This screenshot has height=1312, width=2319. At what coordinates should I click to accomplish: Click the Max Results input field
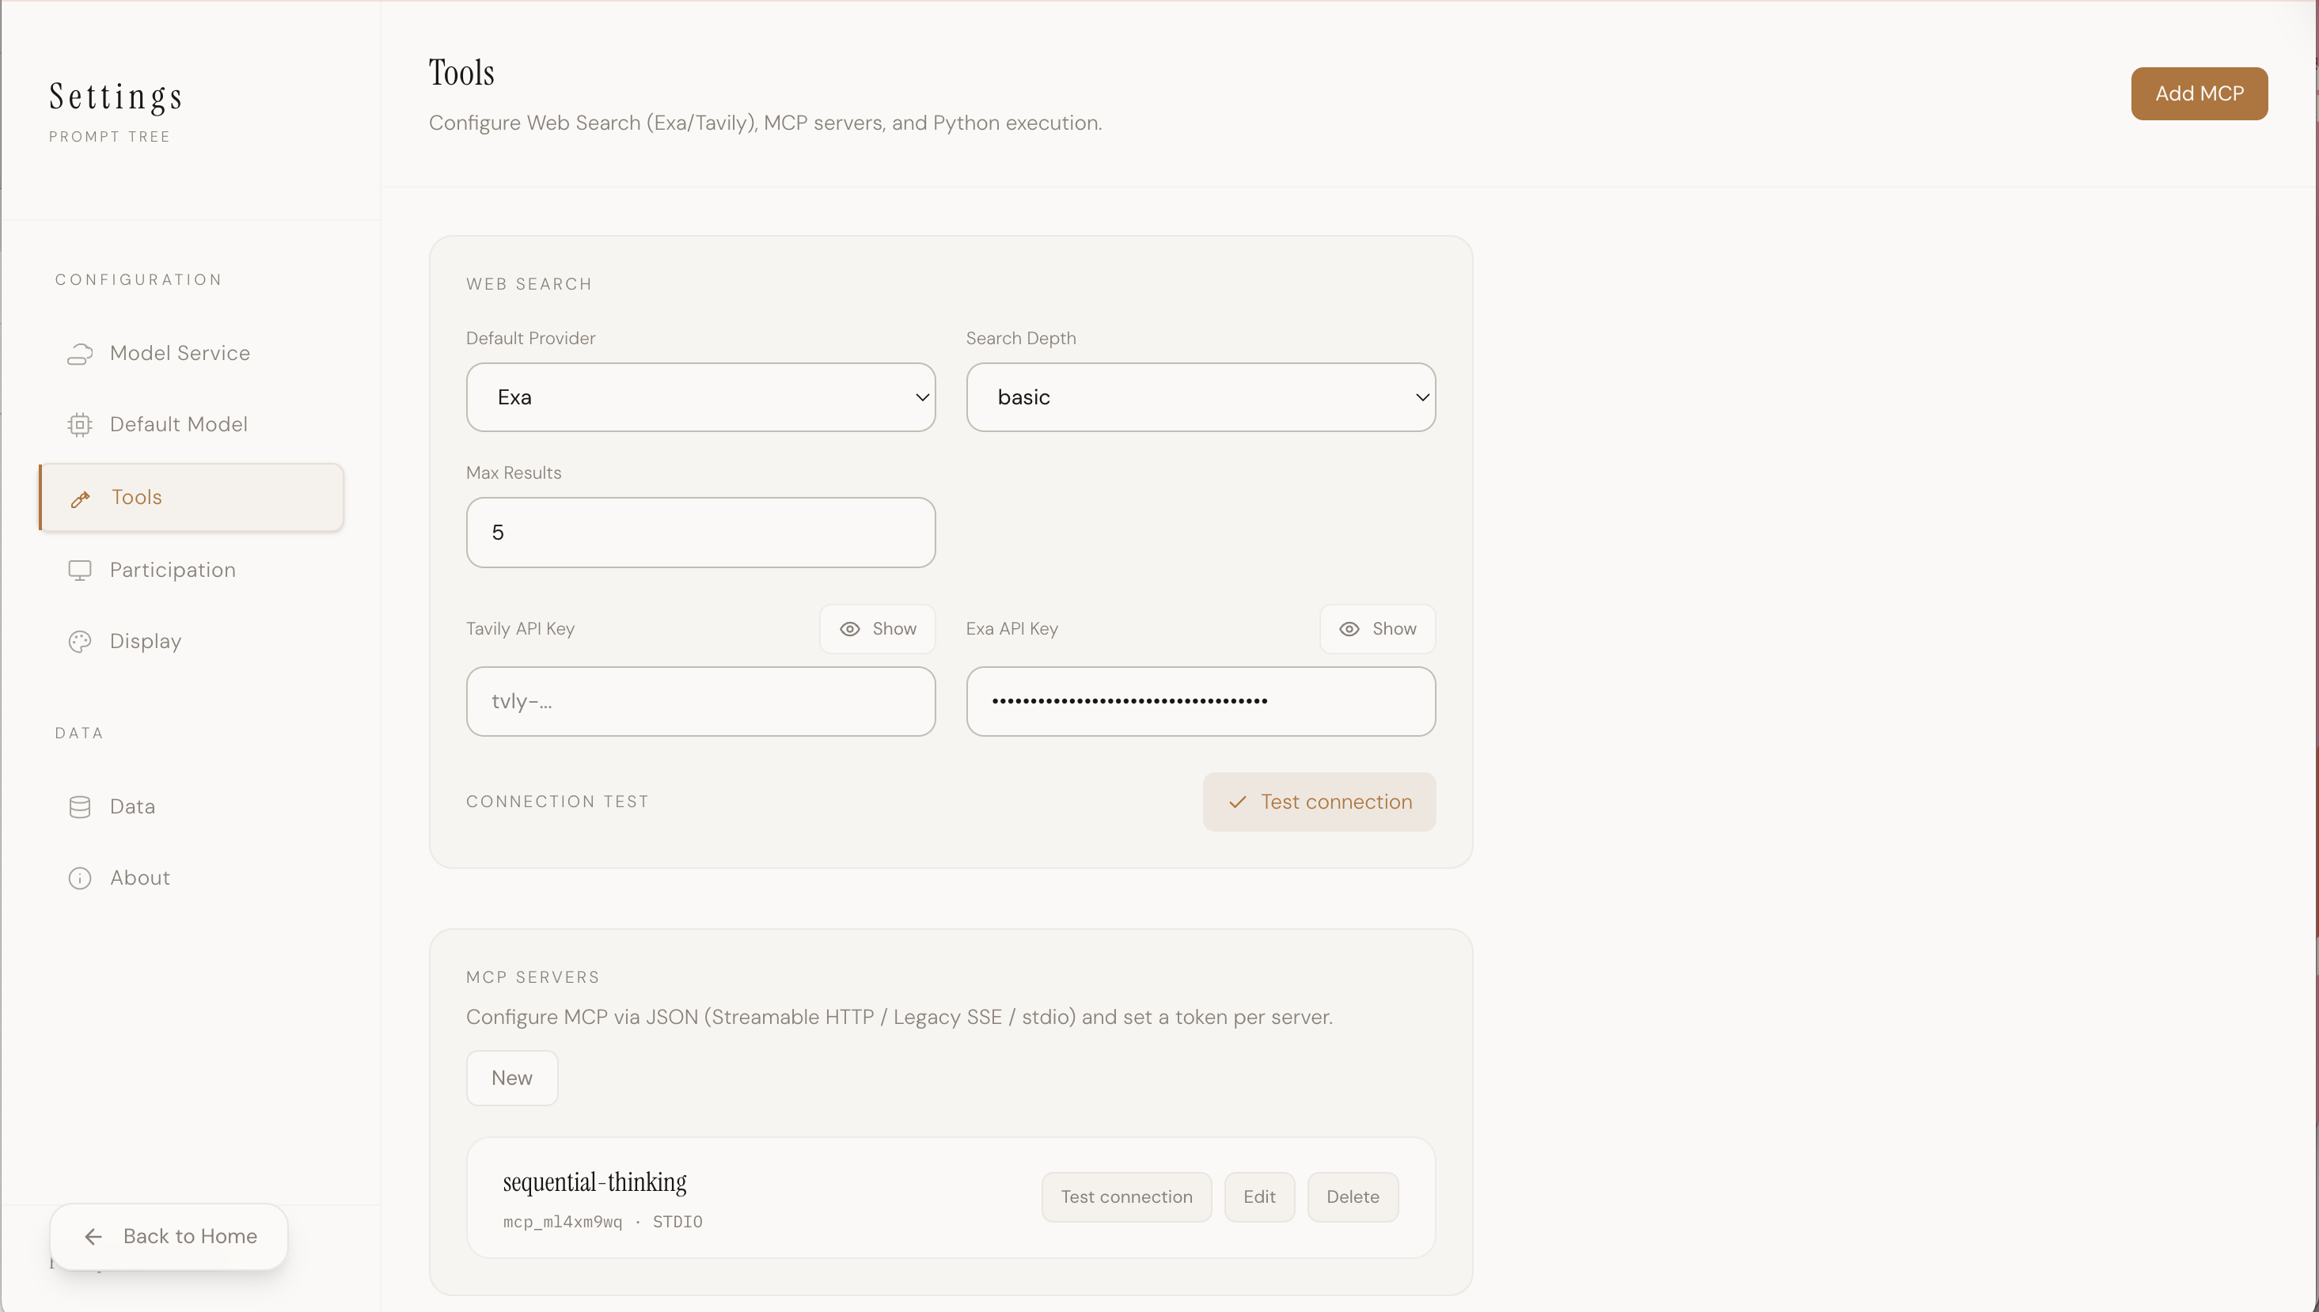(700, 533)
